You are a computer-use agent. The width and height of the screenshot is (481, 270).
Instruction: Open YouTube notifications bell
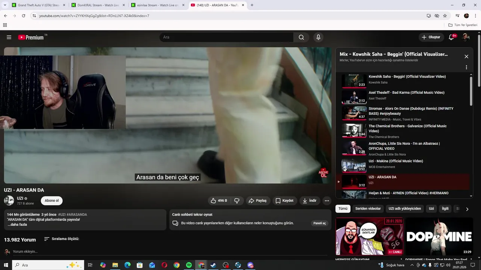tap(452, 37)
